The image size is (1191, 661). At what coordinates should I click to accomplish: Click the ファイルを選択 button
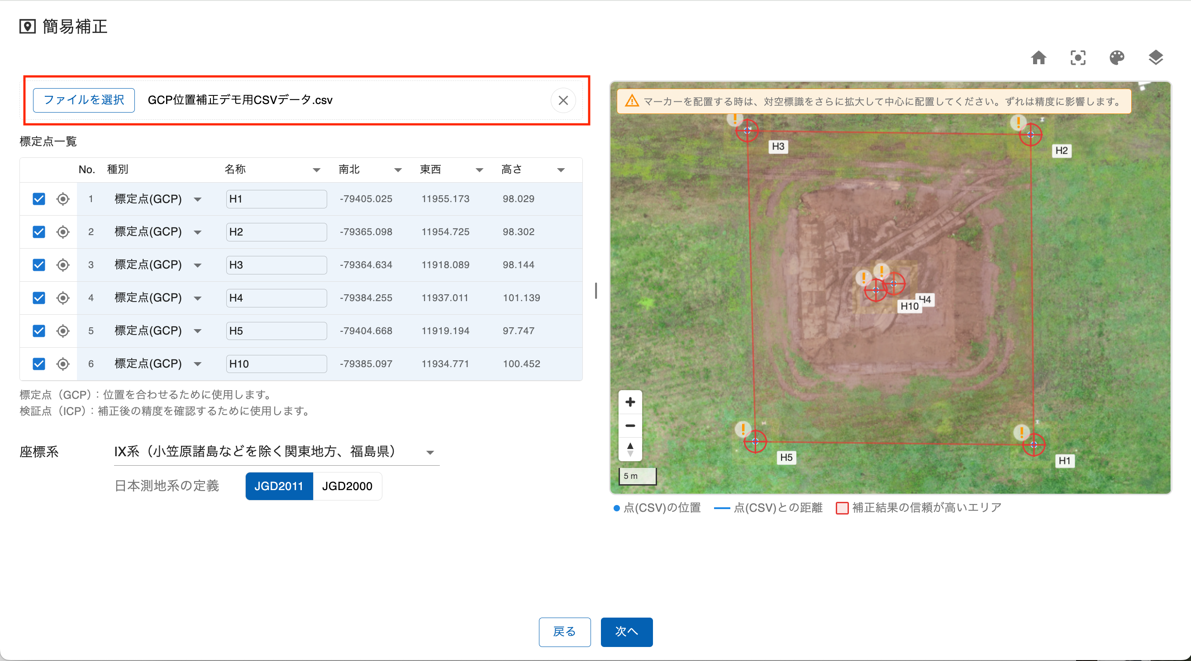coord(84,100)
